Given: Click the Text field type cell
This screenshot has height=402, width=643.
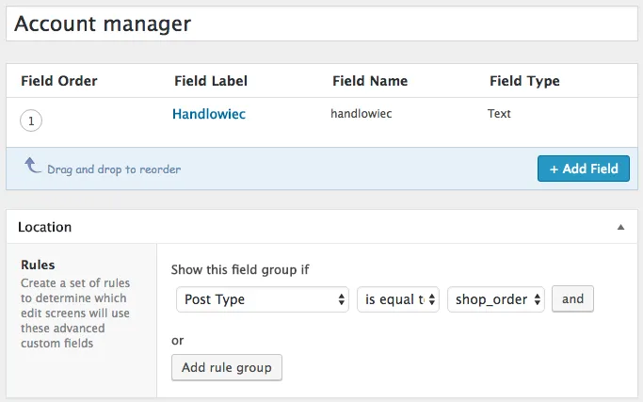Looking at the screenshot, I should point(499,114).
